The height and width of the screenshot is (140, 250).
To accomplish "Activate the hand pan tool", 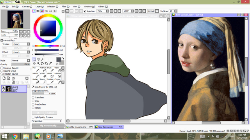I will pos(46,63).
